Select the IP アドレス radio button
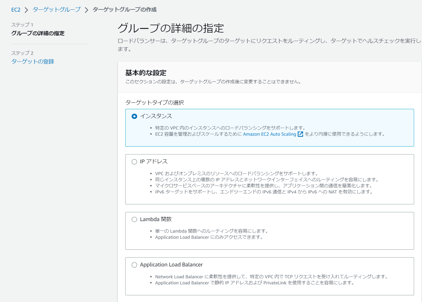The width and height of the screenshot is (422, 302). coord(134,162)
